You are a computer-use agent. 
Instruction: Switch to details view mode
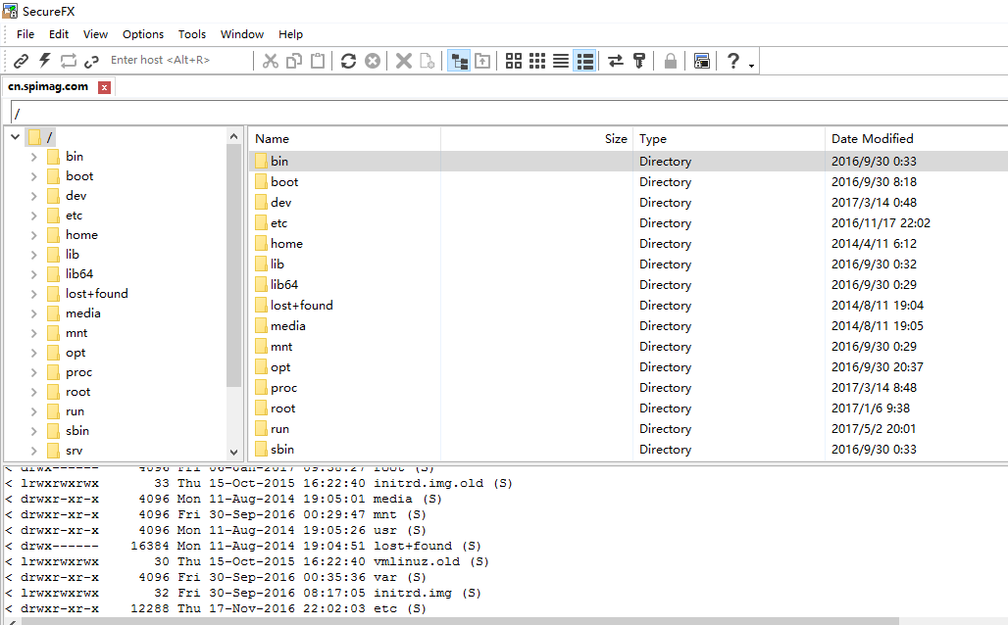[584, 61]
